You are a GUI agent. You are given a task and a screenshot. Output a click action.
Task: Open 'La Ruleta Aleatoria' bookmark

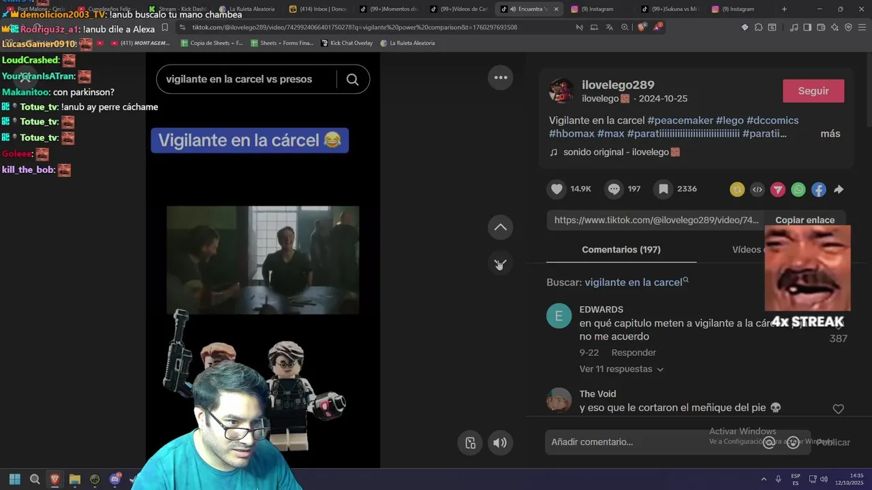coord(407,43)
